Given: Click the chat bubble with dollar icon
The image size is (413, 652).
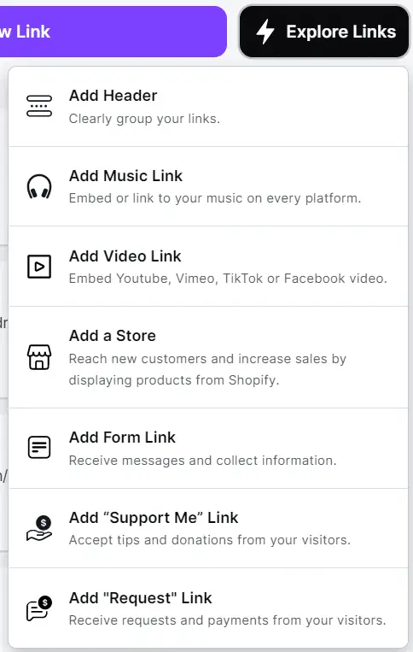Looking at the screenshot, I should click(39, 608).
